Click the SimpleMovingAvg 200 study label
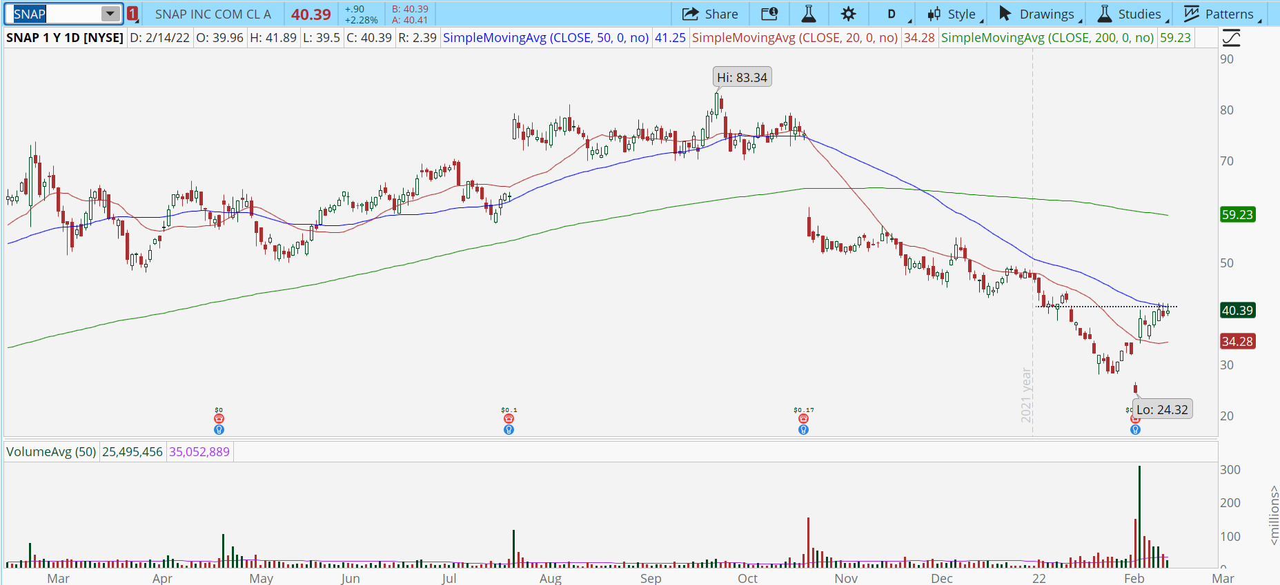Image resolution: width=1280 pixels, height=585 pixels. click(x=1047, y=37)
